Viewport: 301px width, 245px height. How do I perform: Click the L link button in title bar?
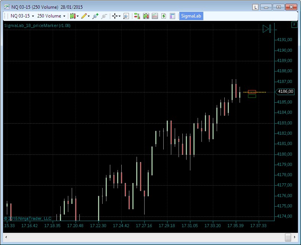(255, 7)
